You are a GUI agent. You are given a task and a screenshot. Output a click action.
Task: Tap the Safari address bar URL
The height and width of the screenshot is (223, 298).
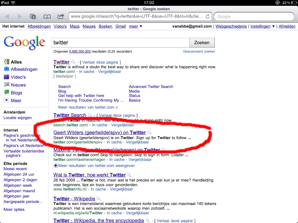coord(137,17)
